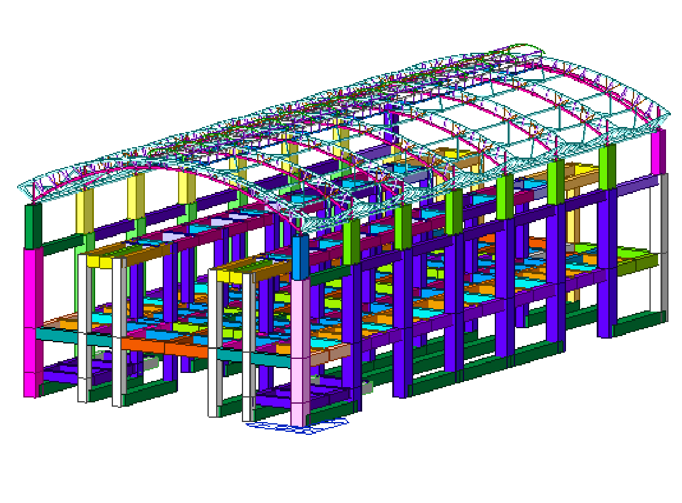The image size is (682, 503).
Task: Click the orange beam on the front-left frame
Action: coord(165,348)
